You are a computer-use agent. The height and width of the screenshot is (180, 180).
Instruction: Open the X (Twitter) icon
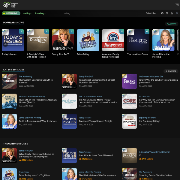[x=167, y=13]
